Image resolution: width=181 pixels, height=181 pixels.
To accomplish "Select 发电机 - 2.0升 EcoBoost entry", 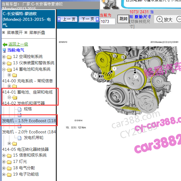I will [29, 132].
